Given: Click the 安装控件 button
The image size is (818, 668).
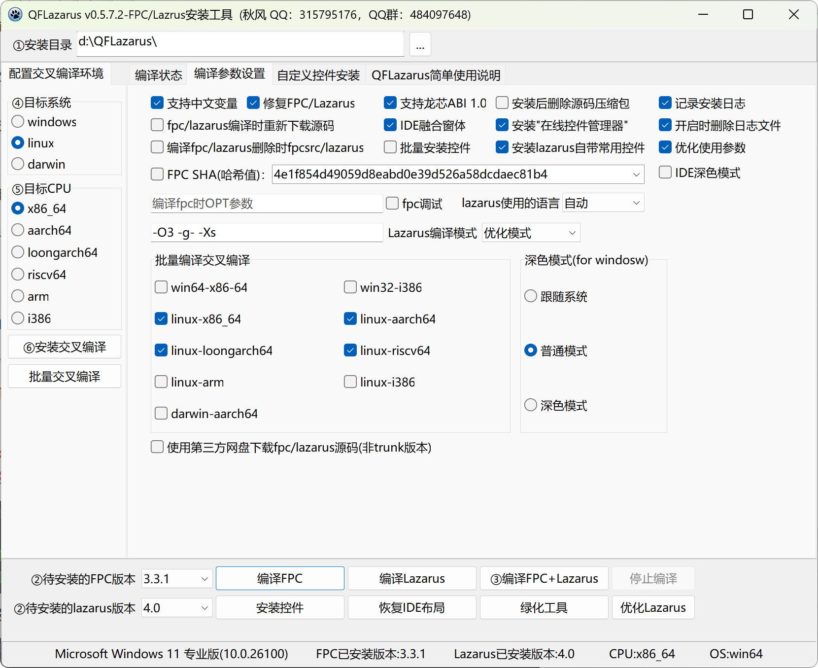Looking at the screenshot, I should [x=280, y=607].
